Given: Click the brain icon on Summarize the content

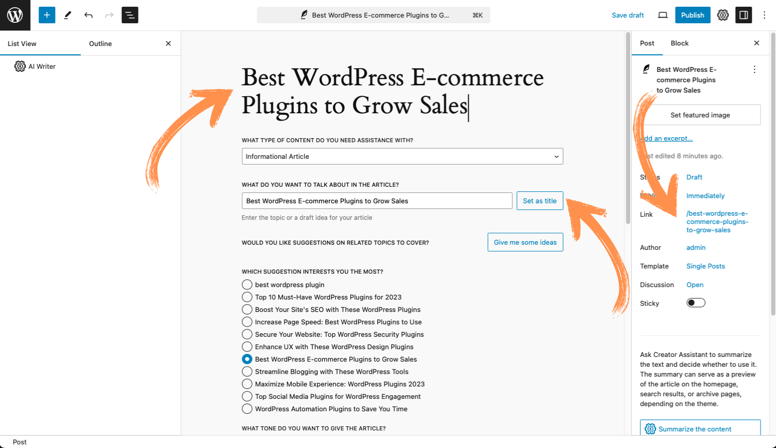Looking at the screenshot, I should point(650,429).
